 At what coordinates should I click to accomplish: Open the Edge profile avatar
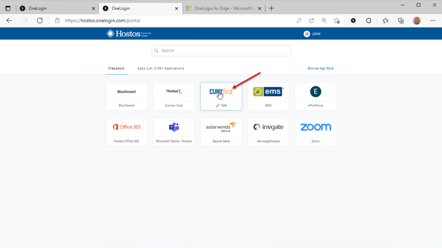tap(417, 21)
